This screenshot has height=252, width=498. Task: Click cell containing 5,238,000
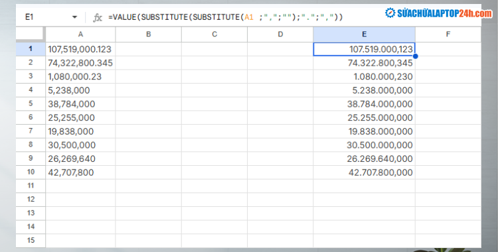pos(80,90)
